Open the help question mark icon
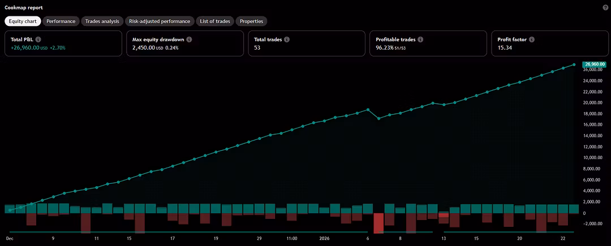 click(x=605, y=7)
